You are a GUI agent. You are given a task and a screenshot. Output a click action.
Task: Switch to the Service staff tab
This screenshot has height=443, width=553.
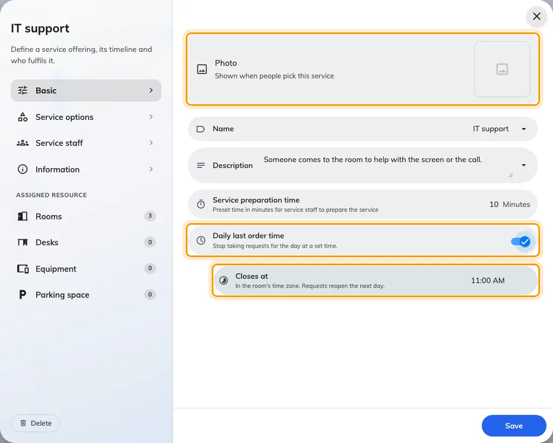point(86,143)
